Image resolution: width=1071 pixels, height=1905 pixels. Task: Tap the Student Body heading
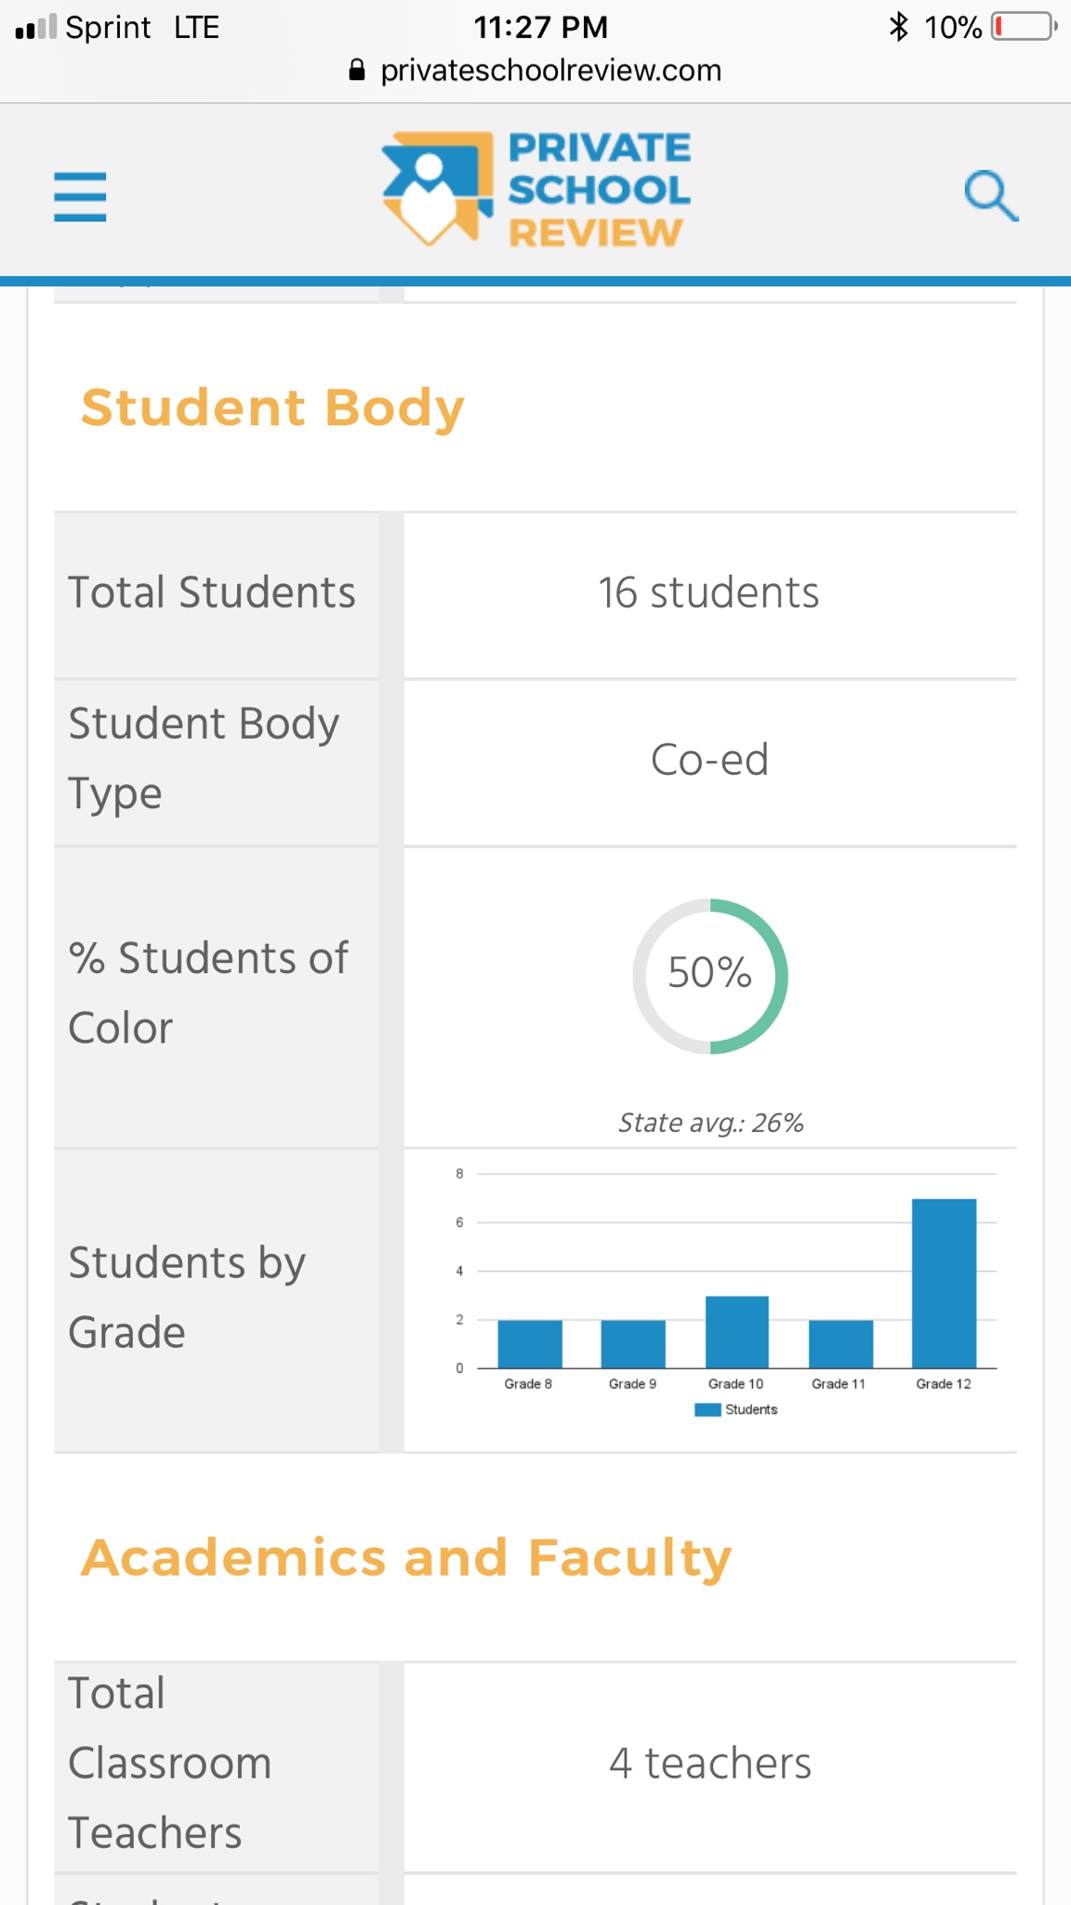coord(272,407)
